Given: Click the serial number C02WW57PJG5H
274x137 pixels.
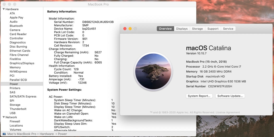Looking at the screenshot, I should (x=220, y=86).
